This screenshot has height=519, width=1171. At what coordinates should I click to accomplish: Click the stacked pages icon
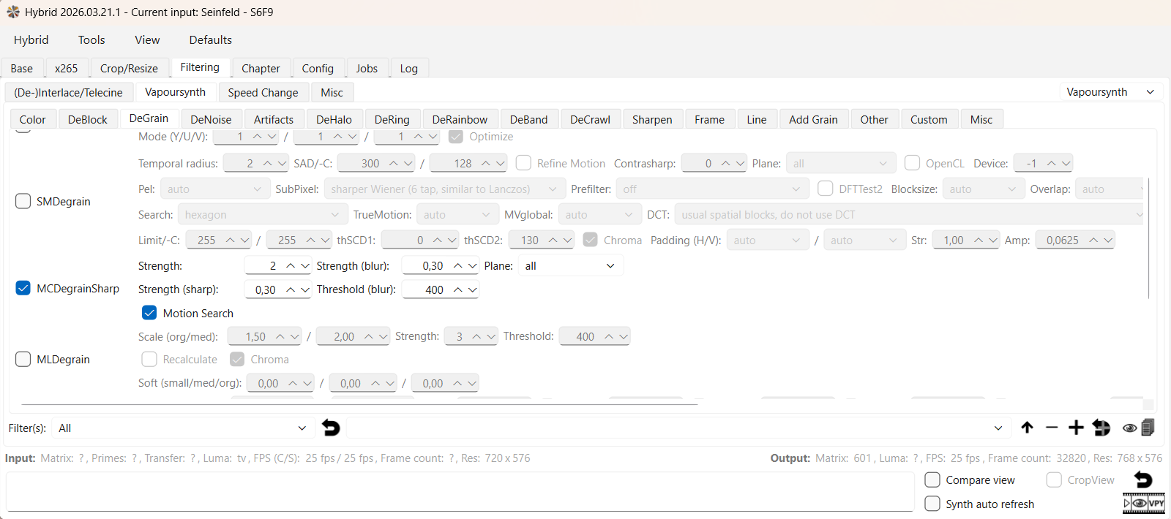(x=1148, y=427)
